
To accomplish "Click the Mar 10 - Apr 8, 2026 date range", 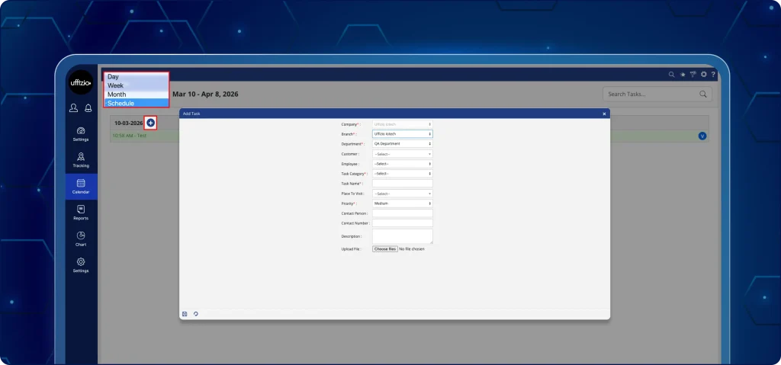I will point(205,94).
